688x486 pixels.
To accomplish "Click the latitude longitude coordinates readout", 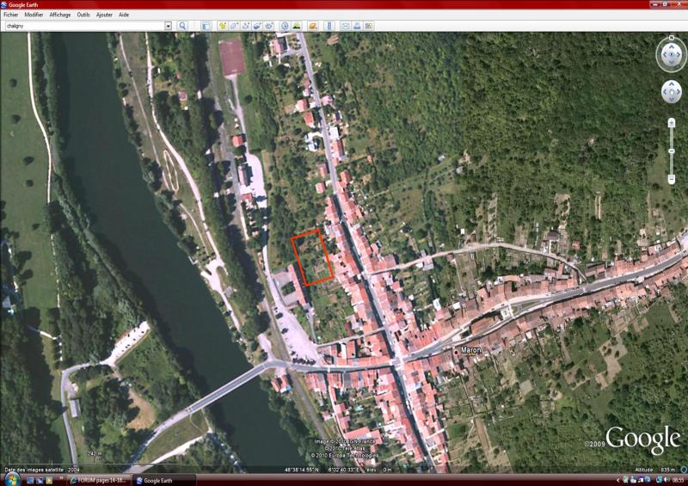I will tap(323, 470).
